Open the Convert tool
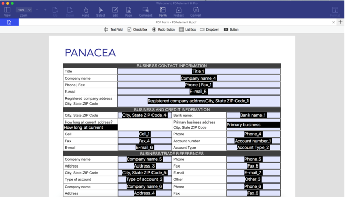The width and height of the screenshot is (345, 197). coord(196,11)
